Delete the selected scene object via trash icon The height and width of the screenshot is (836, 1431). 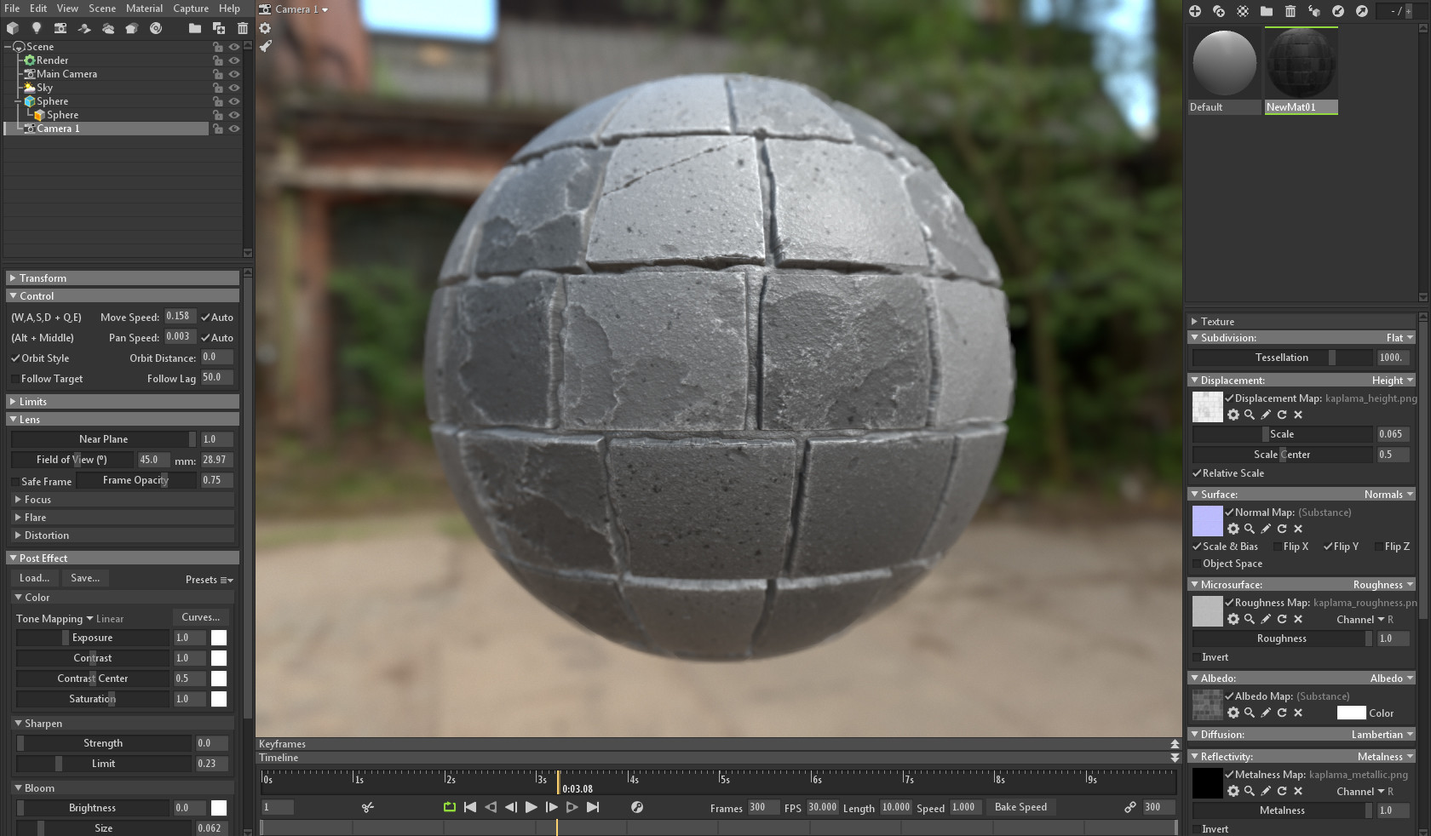click(x=242, y=28)
